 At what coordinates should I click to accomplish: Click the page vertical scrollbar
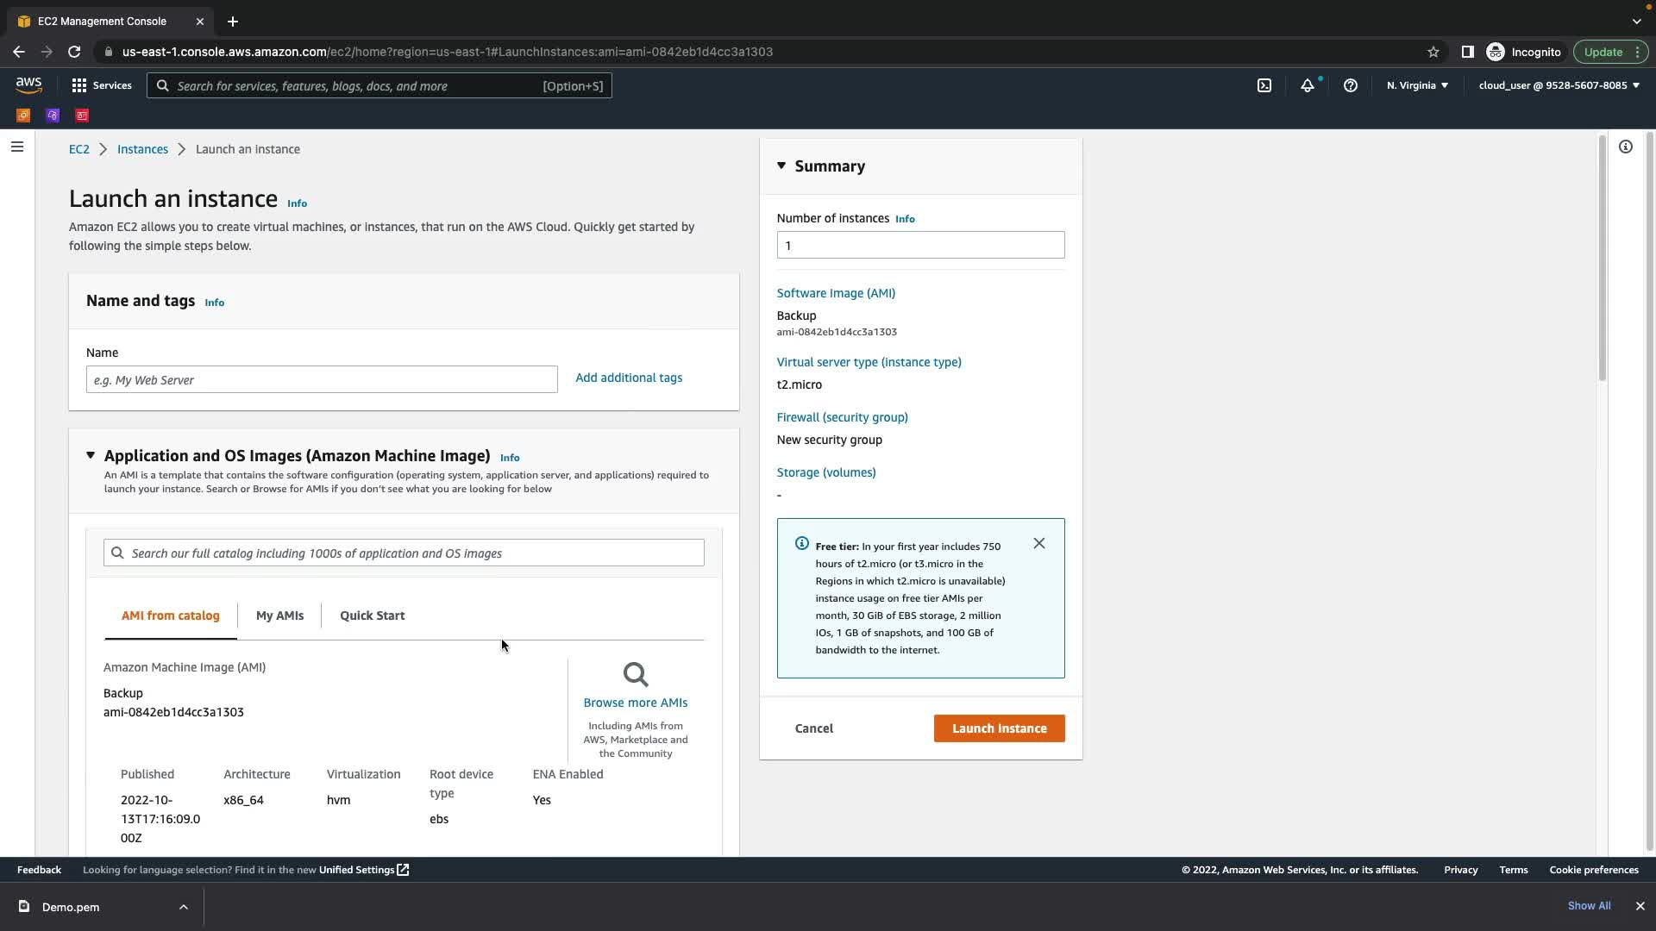pyautogui.click(x=1603, y=259)
